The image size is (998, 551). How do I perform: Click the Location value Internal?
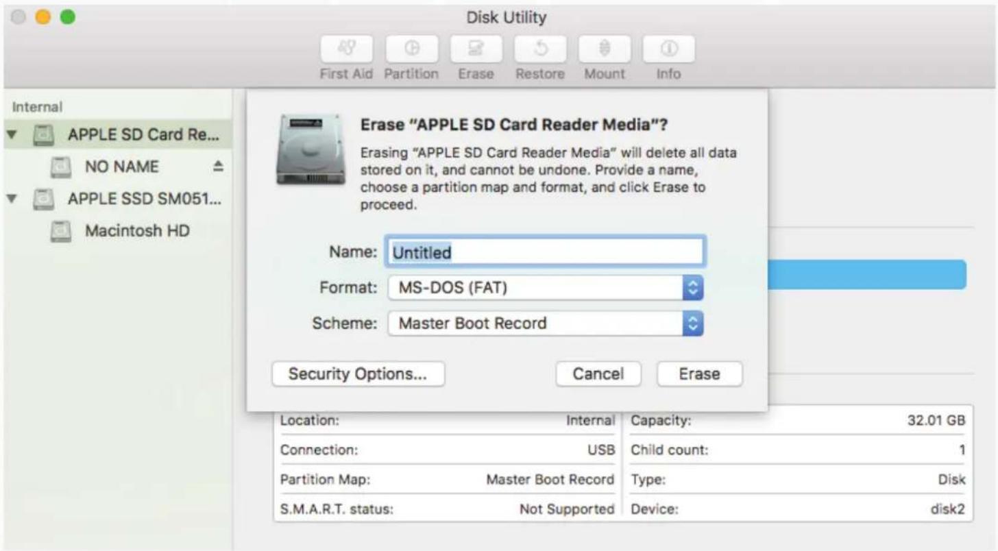[x=590, y=421]
